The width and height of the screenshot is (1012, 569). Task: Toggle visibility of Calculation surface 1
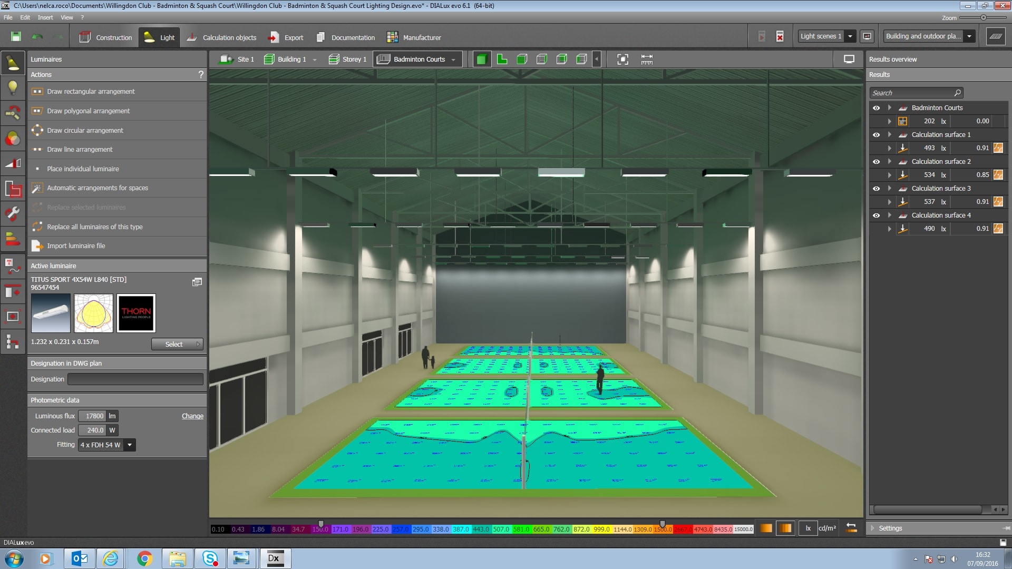876,134
